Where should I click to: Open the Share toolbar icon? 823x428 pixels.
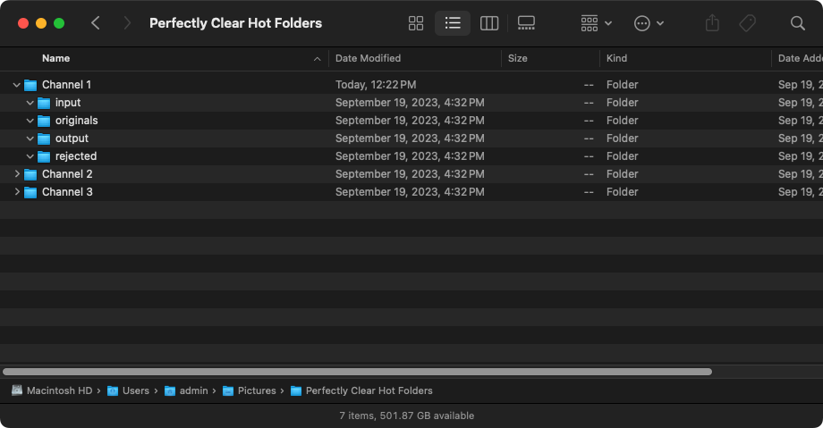[712, 23]
